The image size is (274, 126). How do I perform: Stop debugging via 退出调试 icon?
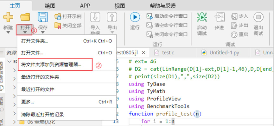(x=258, y=17)
